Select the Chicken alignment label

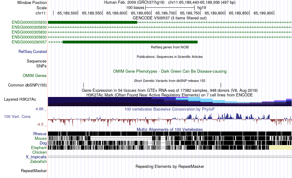[39, 152]
